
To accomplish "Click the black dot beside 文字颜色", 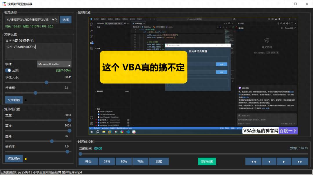I will [x=26, y=100].
